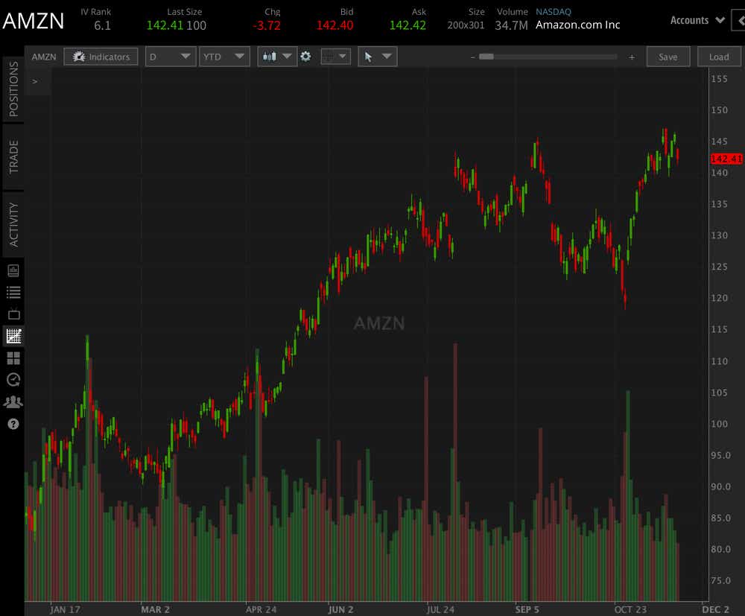
Task: Expand the YTD range dropdown
Action: click(224, 56)
